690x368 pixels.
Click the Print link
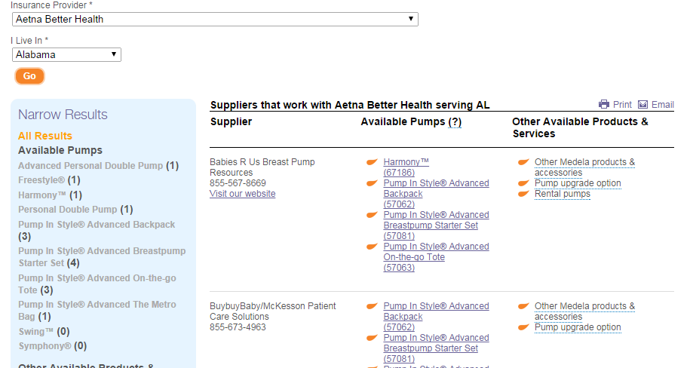point(622,105)
